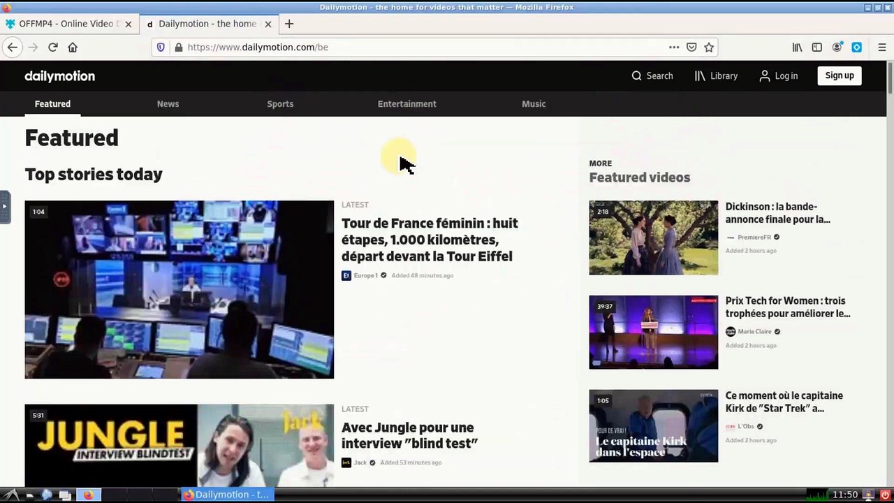Reload the Dailymotion page

[x=52, y=47]
